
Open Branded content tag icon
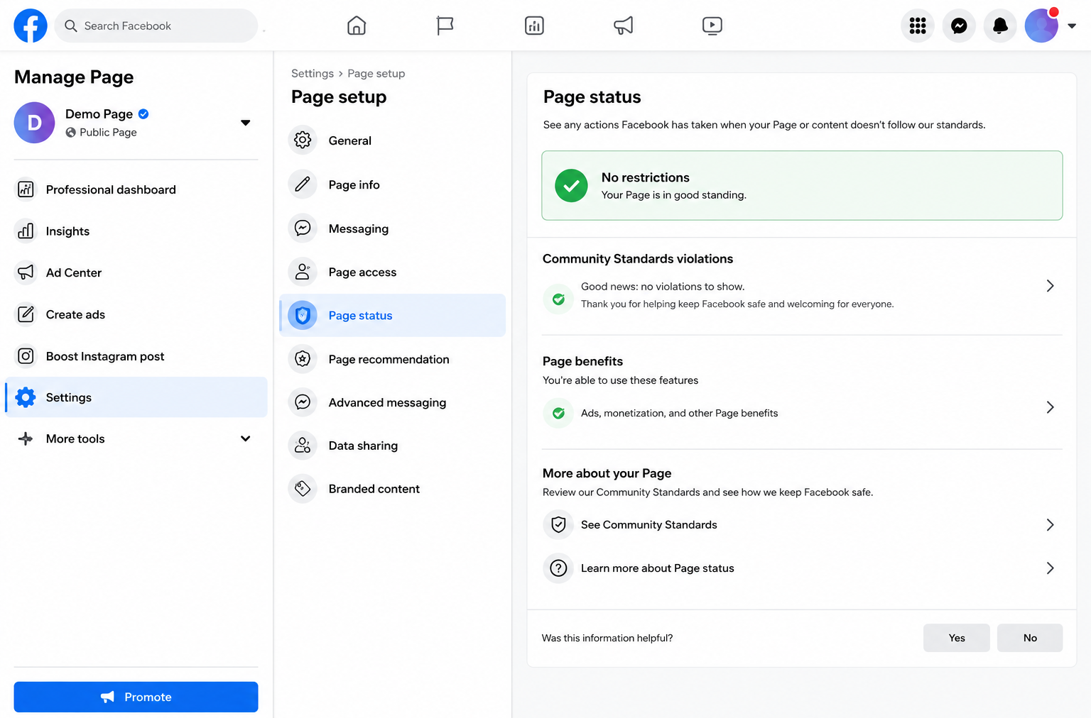pyautogui.click(x=303, y=489)
